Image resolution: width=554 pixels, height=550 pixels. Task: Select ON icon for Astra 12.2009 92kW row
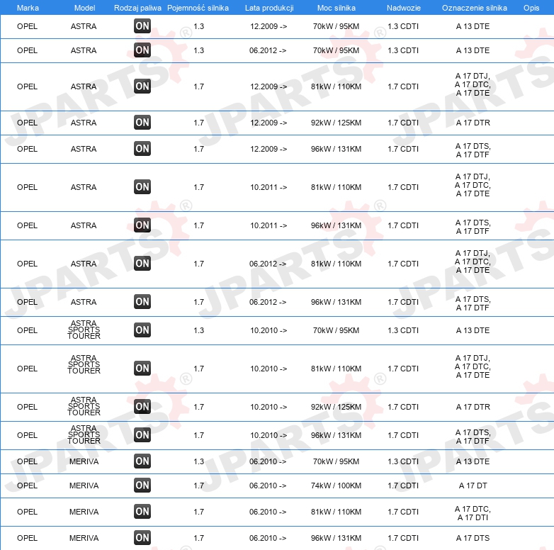pyautogui.click(x=142, y=123)
